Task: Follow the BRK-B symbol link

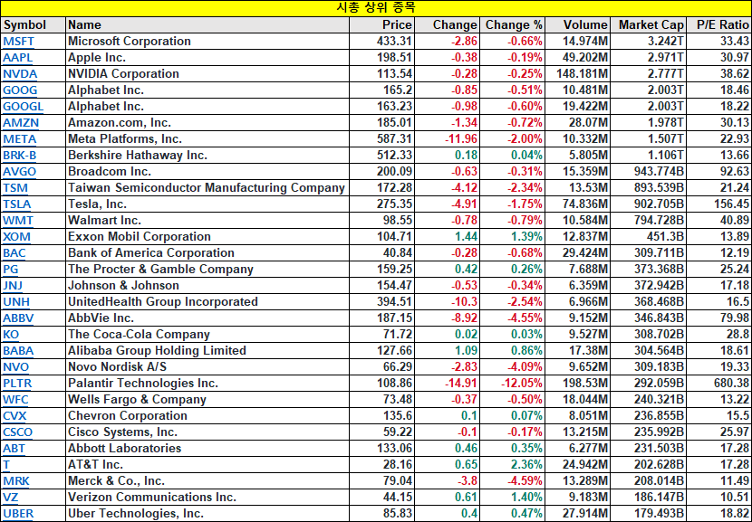Action: click(20, 156)
